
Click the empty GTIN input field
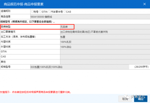click(104, 52)
